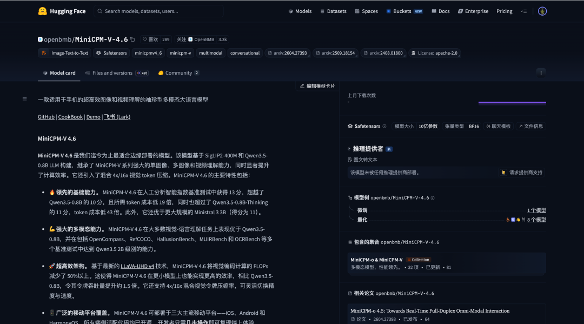Open the CookBook link

(70, 117)
